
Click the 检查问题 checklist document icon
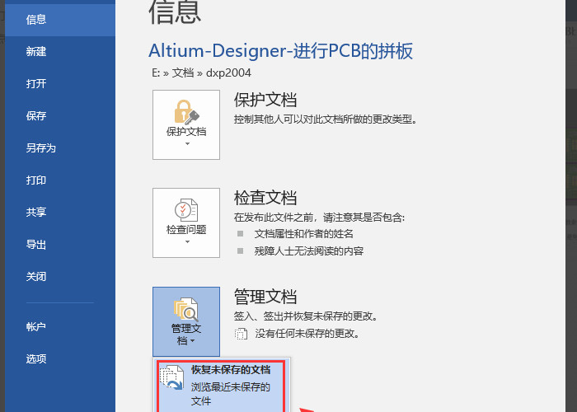click(186, 210)
